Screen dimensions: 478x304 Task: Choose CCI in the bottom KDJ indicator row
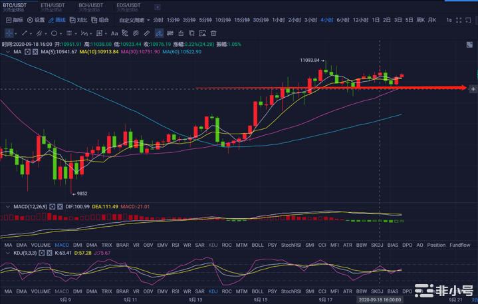click(x=322, y=291)
